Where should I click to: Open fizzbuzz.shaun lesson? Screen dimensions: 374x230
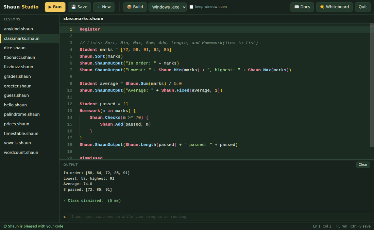[30, 67]
